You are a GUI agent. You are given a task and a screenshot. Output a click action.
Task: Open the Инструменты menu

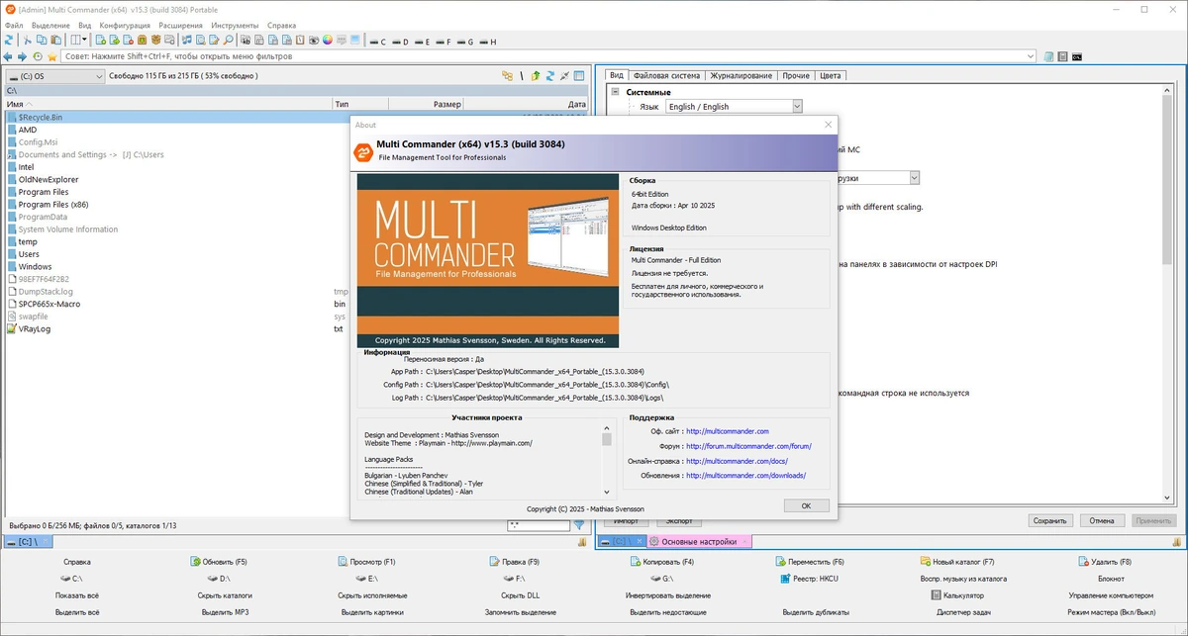tap(236, 25)
